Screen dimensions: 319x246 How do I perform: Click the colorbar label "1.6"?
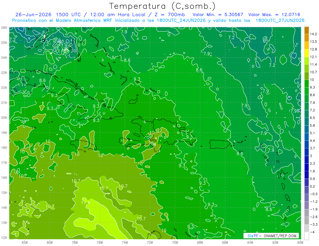(313, 171)
